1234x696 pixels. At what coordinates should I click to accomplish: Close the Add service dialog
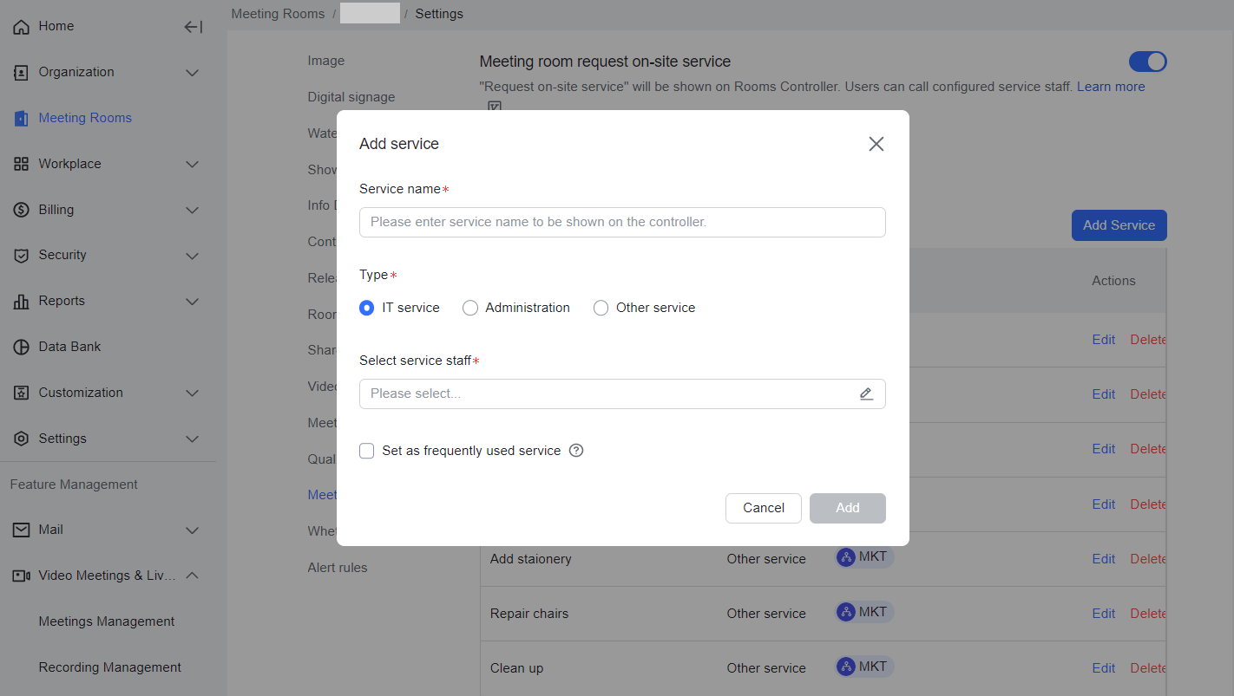[876, 144]
